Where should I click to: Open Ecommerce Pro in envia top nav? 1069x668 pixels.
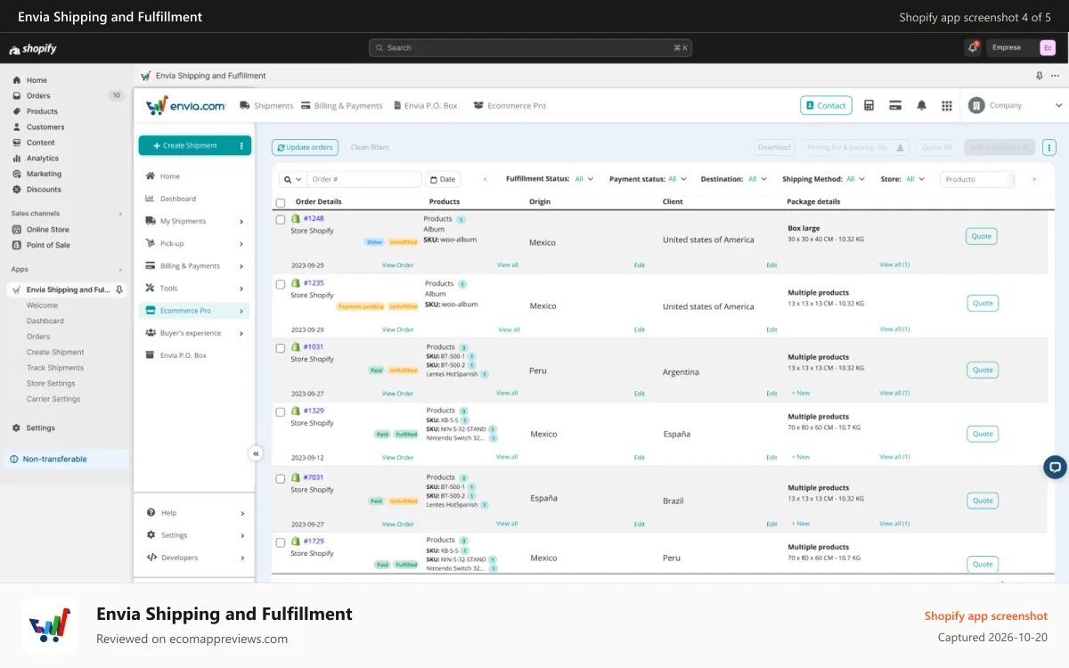click(510, 106)
